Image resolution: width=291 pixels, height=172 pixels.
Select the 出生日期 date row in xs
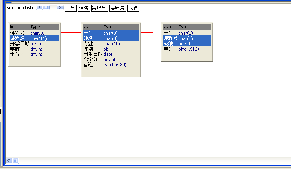(x=111, y=54)
